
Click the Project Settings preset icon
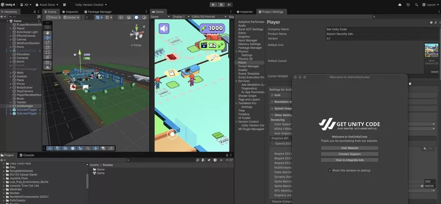(435, 22)
